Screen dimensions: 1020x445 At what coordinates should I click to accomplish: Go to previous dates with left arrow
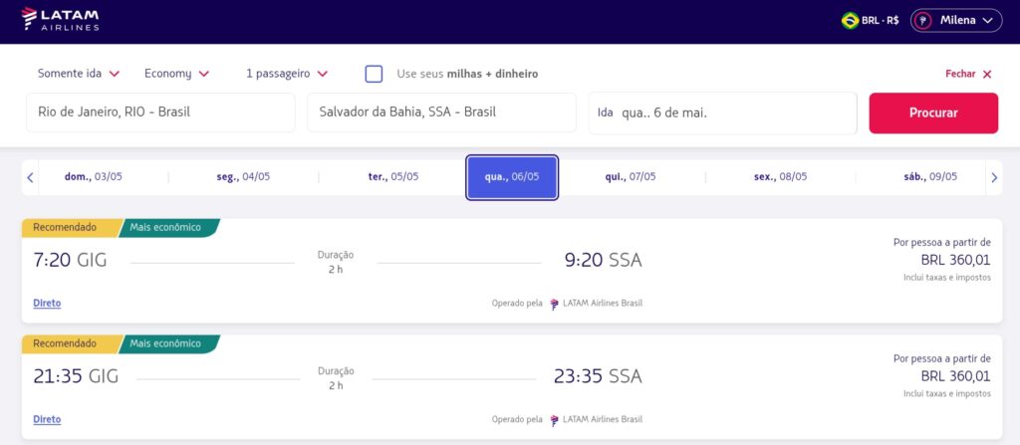tap(31, 178)
